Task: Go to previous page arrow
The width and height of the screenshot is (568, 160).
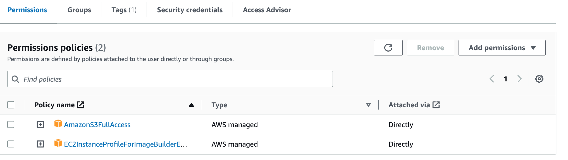Action: pos(492,79)
